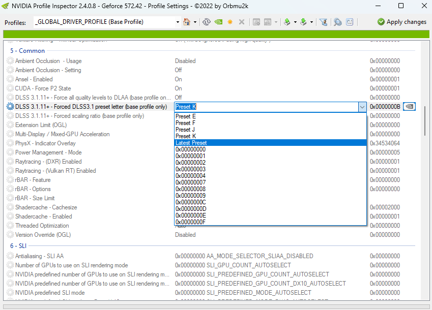Click the Preset K selected value field
Image resolution: width=432 pixels, height=310 pixels.
(267, 107)
